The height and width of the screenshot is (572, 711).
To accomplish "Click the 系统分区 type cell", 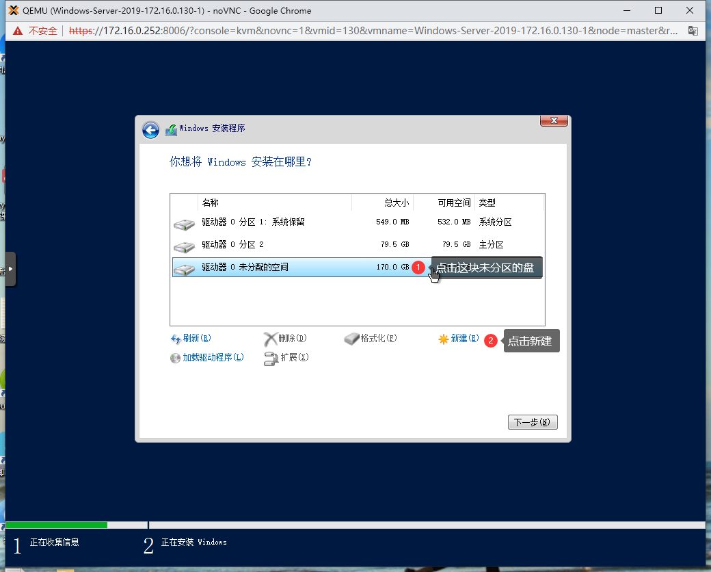I will pyautogui.click(x=495, y=222).
